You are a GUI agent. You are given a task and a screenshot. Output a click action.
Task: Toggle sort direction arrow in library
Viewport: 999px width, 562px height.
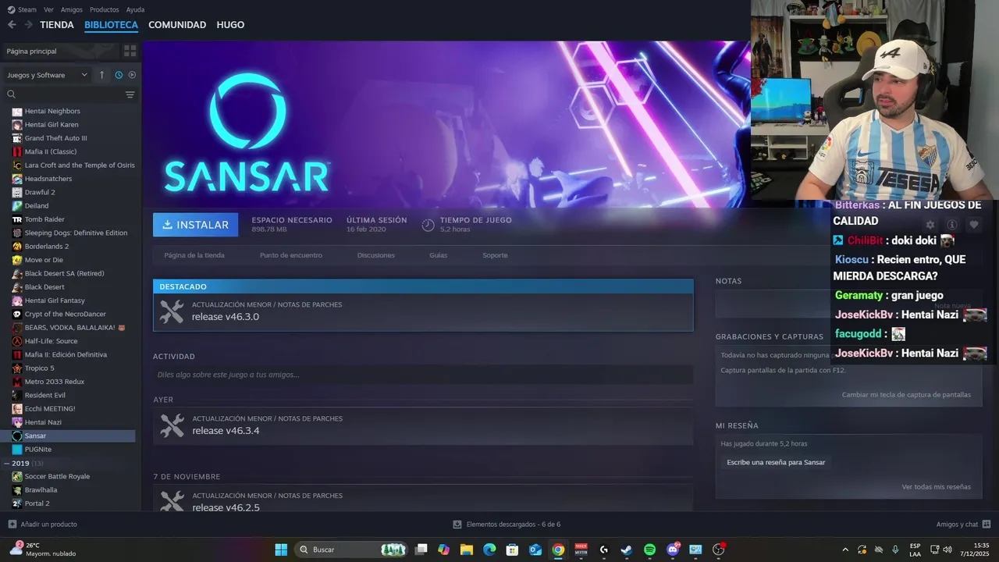(101, 75)
